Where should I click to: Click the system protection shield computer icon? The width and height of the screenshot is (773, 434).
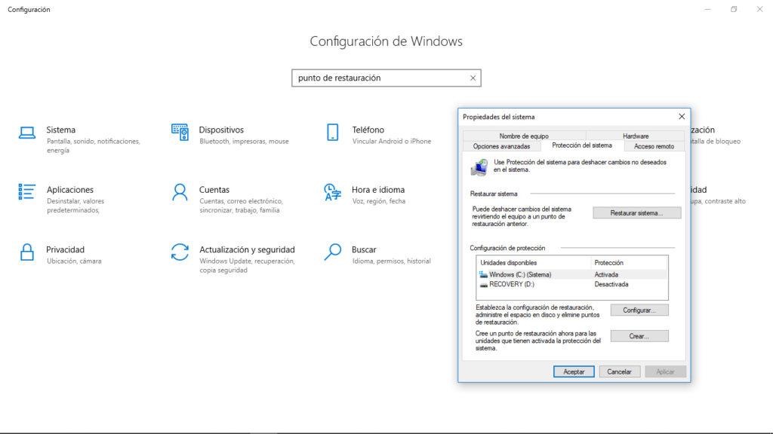coord(479,167)
